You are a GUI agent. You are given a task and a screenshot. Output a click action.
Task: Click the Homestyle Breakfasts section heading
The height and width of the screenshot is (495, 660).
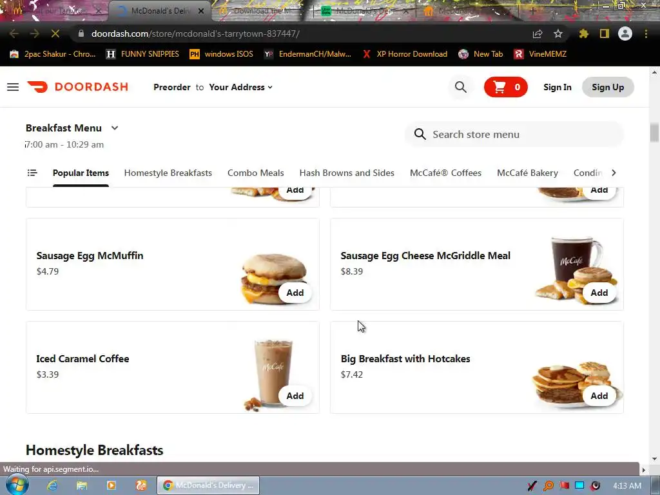click(x=94, y=450)
